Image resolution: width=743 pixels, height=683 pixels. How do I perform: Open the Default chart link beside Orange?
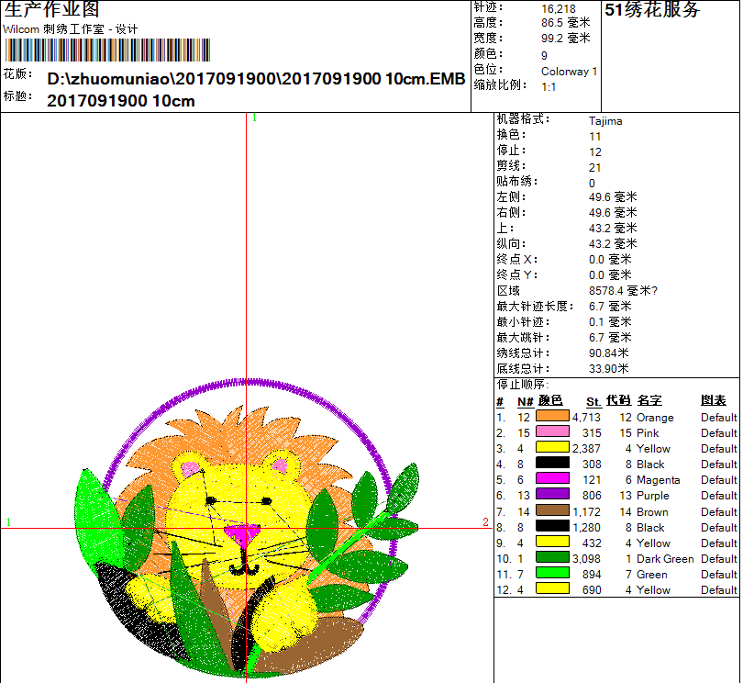[x=718, y=418]
